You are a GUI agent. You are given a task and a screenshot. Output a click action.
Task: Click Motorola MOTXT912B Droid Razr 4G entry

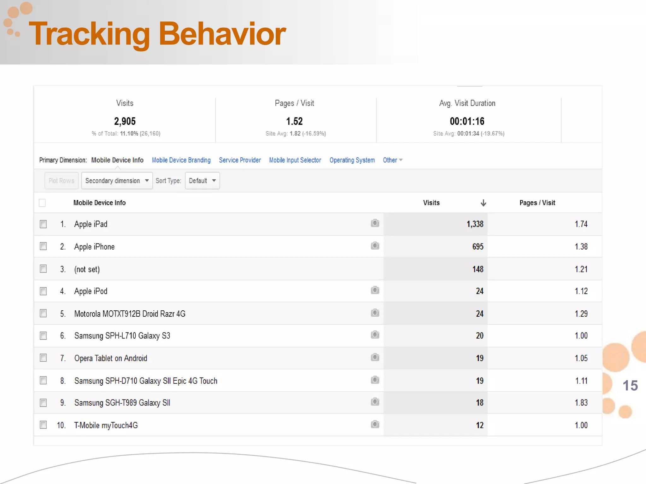click(x=130, y=314)
